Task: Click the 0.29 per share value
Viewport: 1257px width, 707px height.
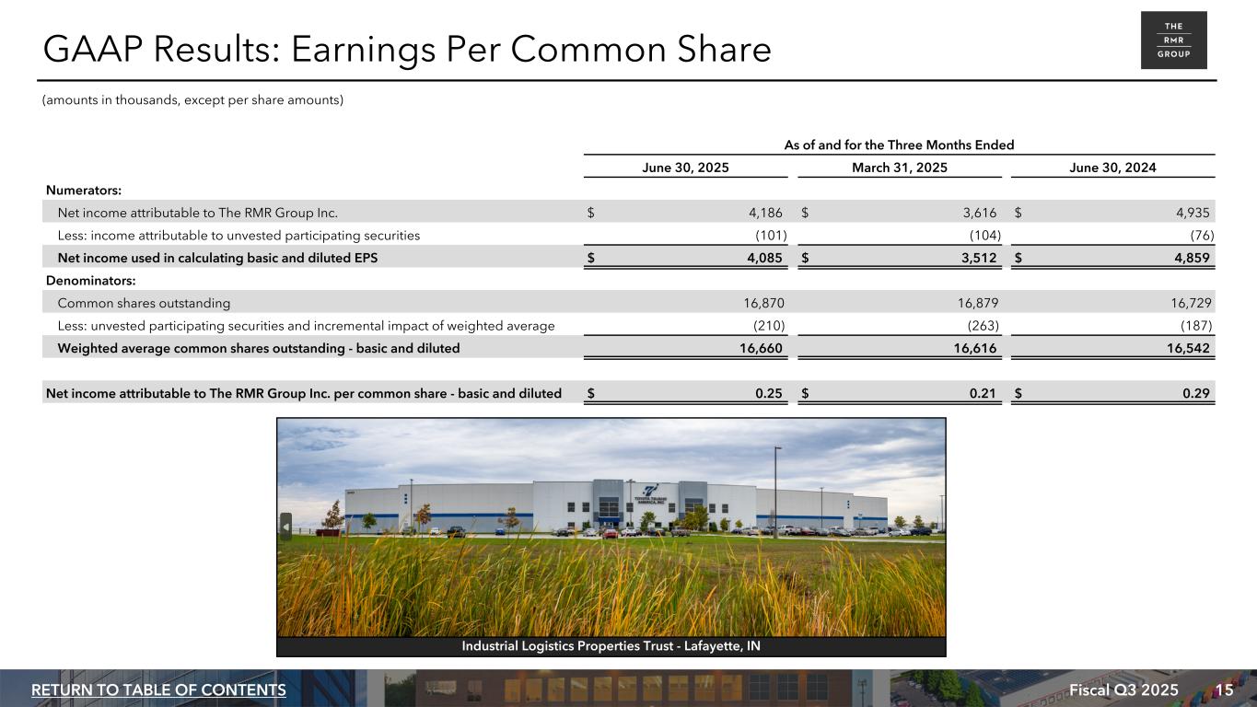Action: point(1196,394)
